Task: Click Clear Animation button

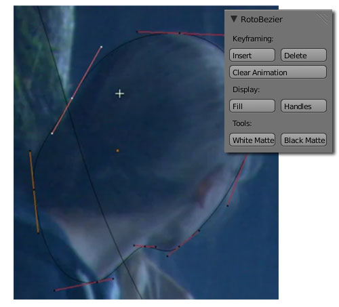Action: [x=278, y=72]
